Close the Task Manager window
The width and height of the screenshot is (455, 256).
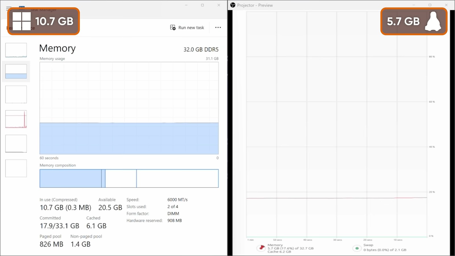click(x=219, y=5)
